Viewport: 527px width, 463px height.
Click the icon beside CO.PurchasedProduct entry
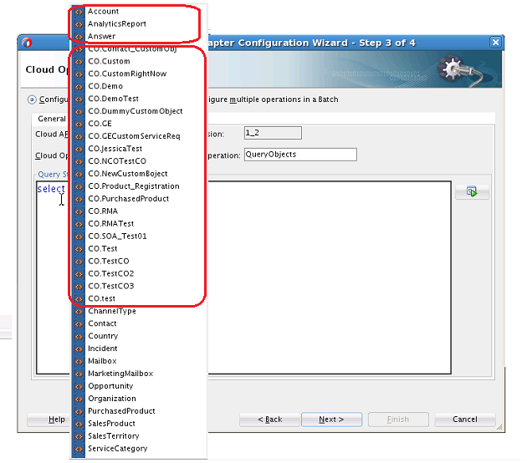[79, 199]
